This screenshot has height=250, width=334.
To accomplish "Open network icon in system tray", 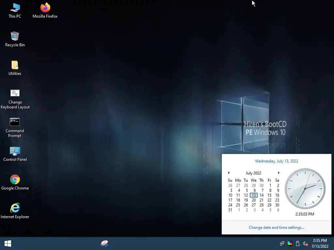I will coord(282,243).
